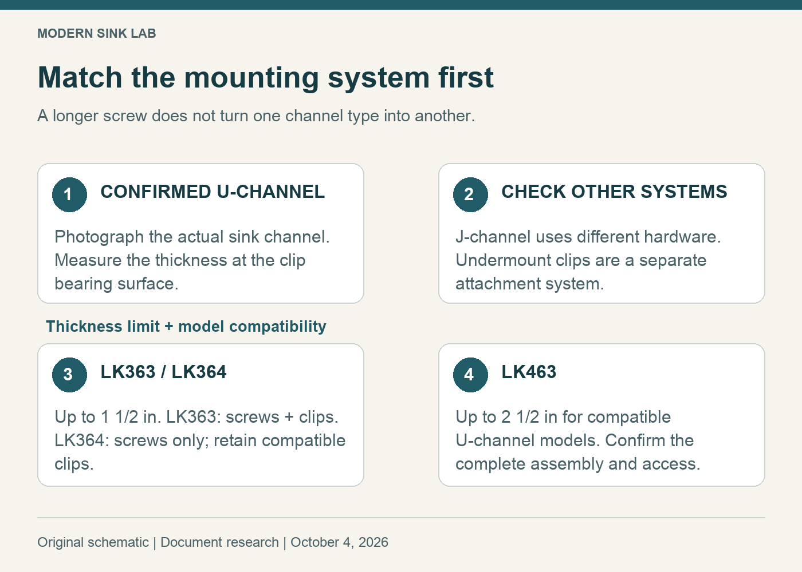
Task: Click the number 2 circle badge
Action: pos(470,194)
